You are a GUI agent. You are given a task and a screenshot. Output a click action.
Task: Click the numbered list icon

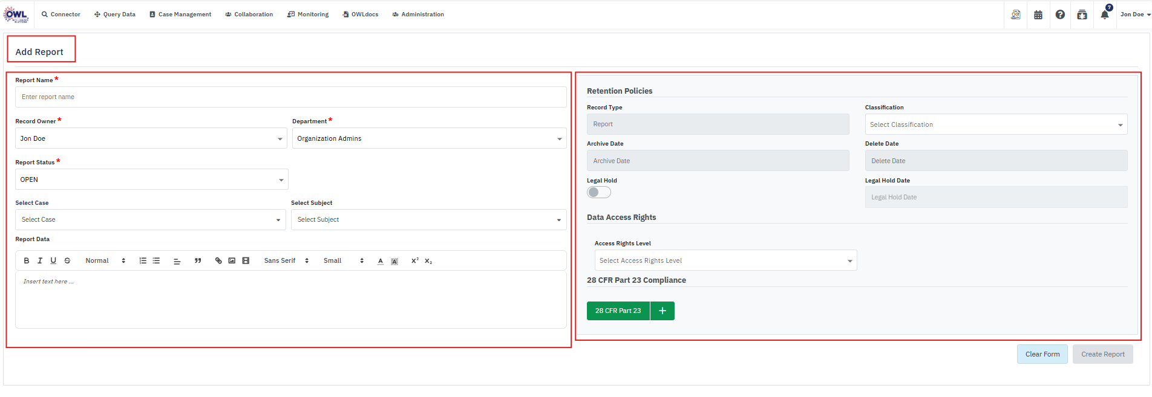pyautogui.click(x=143, y=261)
